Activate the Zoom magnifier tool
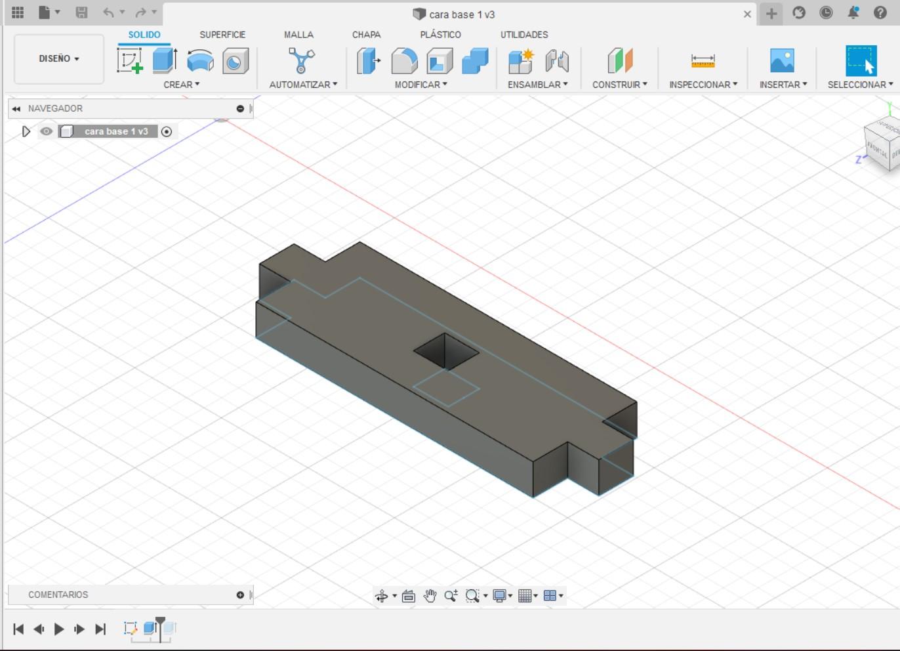Image resolution: width=900 pixels, height=651 pixels. 451,596
